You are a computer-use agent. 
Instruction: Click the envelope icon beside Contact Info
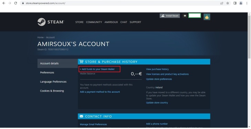click(81, 116)
